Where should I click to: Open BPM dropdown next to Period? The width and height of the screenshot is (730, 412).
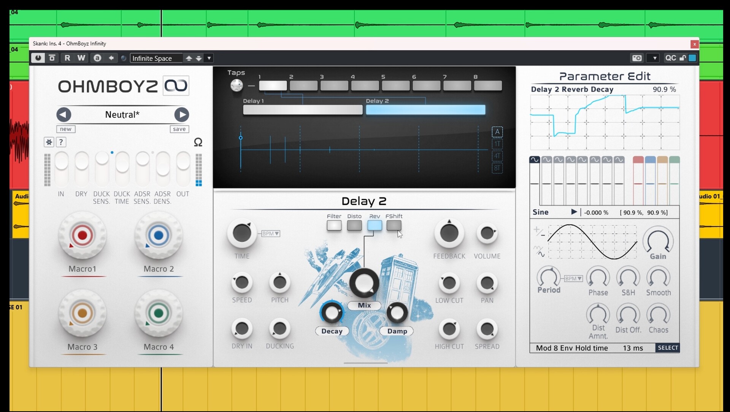(574, 279)
